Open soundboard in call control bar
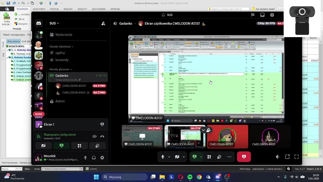323x182 pixels. coord(219,157)
